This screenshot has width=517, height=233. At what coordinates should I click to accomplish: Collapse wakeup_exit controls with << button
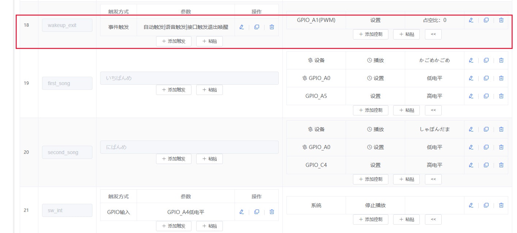[x=433, y=34]
